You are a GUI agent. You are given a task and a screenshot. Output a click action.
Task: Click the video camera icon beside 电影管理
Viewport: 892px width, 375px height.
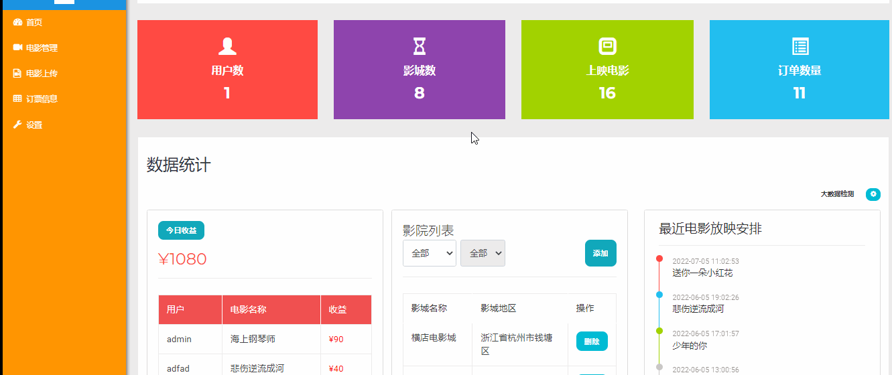click(17, 48)
